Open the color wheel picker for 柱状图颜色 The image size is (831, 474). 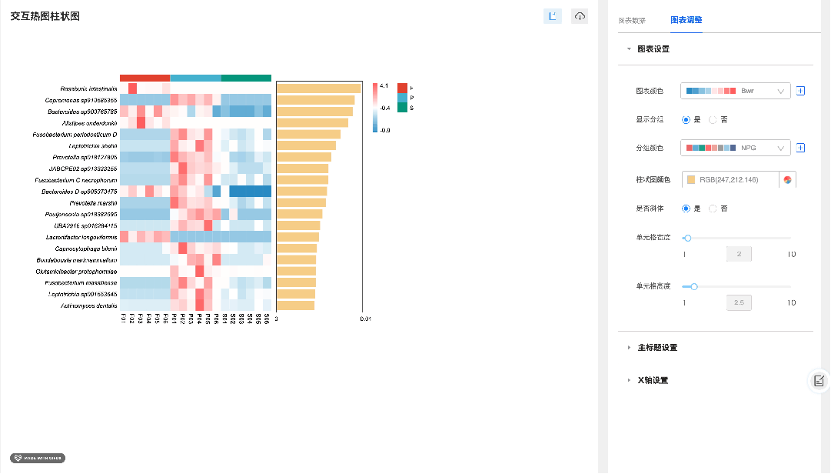point(788,180)
